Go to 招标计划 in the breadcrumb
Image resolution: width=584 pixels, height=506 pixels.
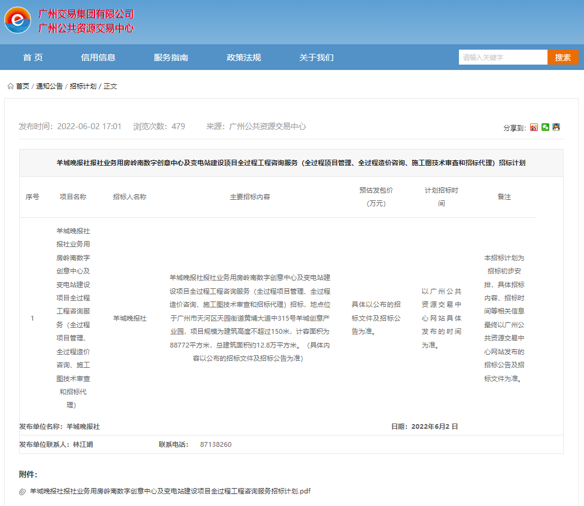click(x=83, y=86)
